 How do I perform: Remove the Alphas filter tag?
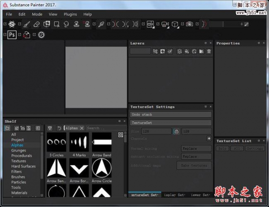(82, 128)
